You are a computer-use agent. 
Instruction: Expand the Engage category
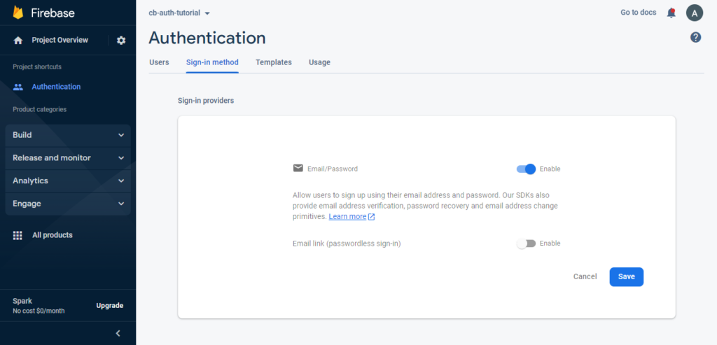(x=68, y=204)
